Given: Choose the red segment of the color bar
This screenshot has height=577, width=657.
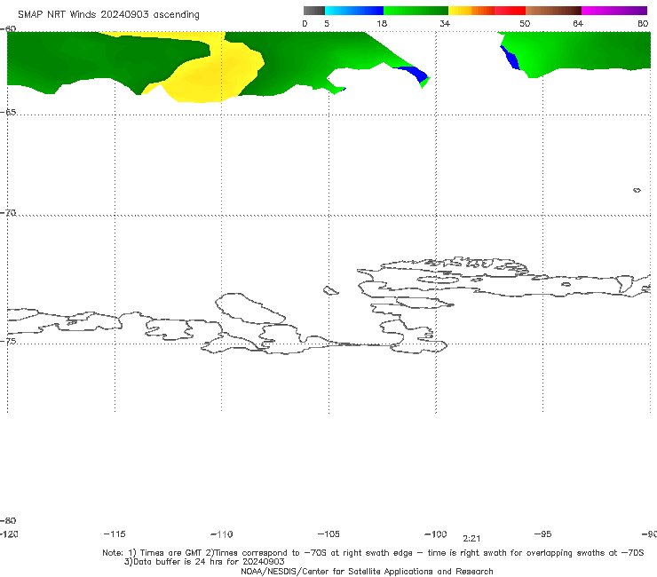Looking at the screenshot, I should (x=510, y=11).
